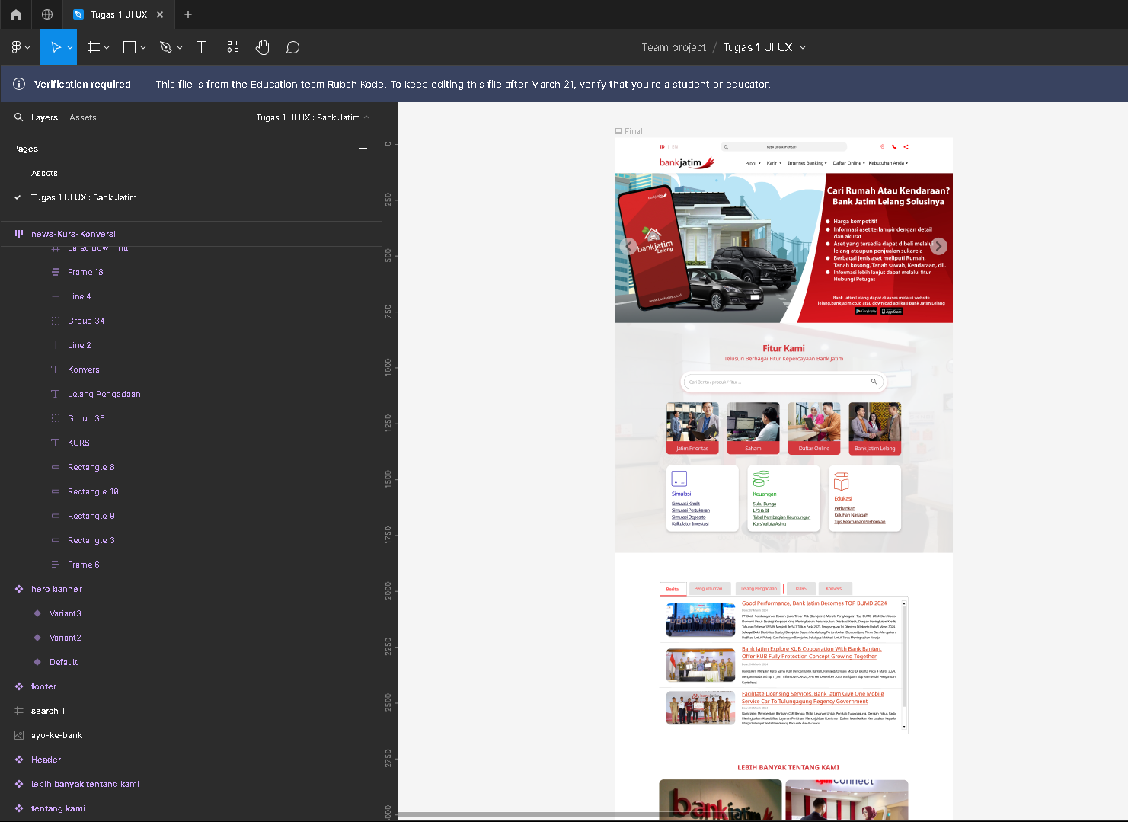Click the layers search magnifier icon
This screenshot has width=1128, height=822.
[x=19, y=117]
